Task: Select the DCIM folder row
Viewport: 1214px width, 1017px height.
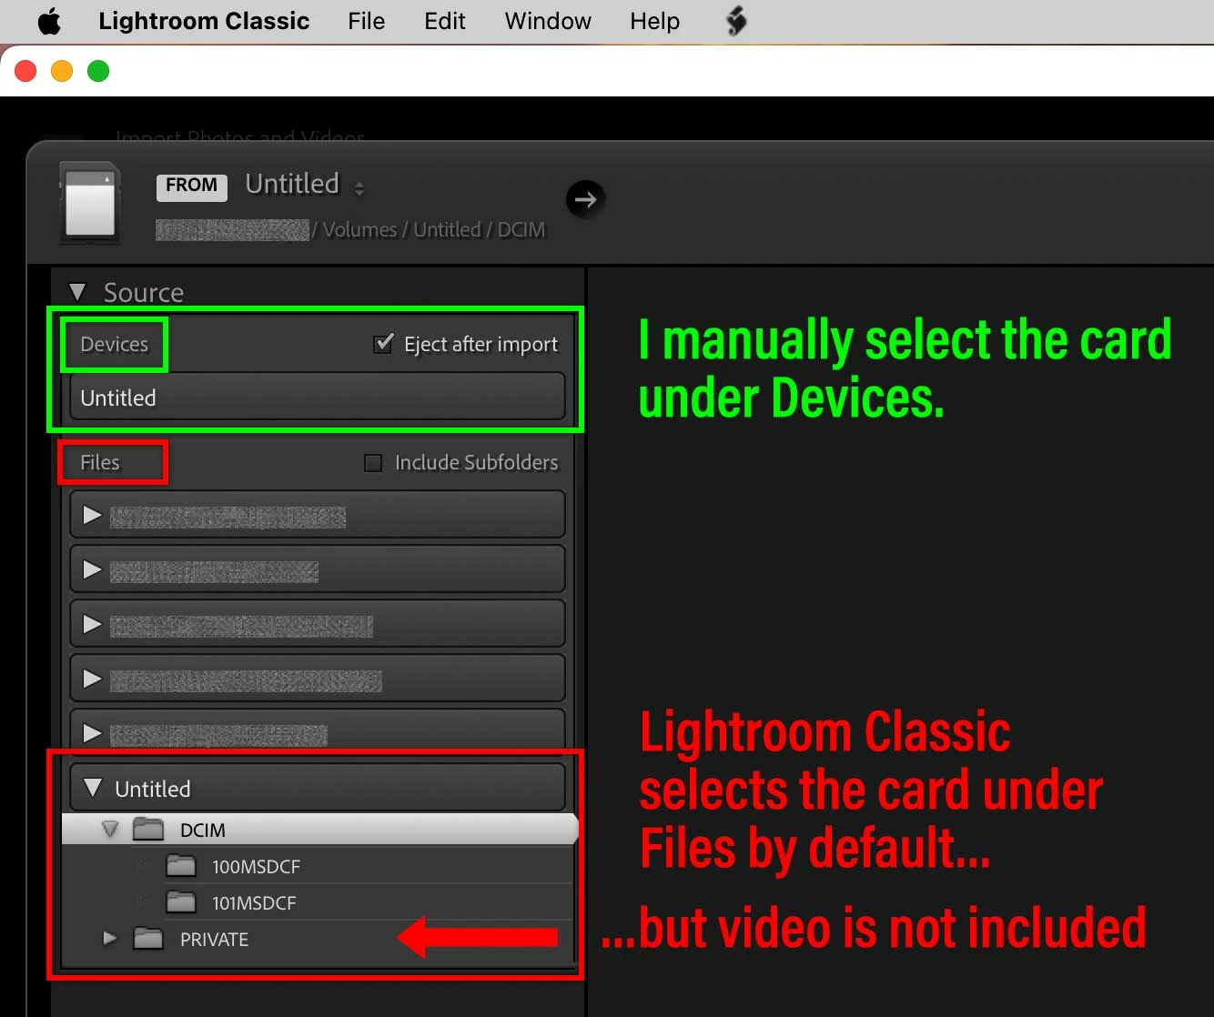Action: click(319, 830)
